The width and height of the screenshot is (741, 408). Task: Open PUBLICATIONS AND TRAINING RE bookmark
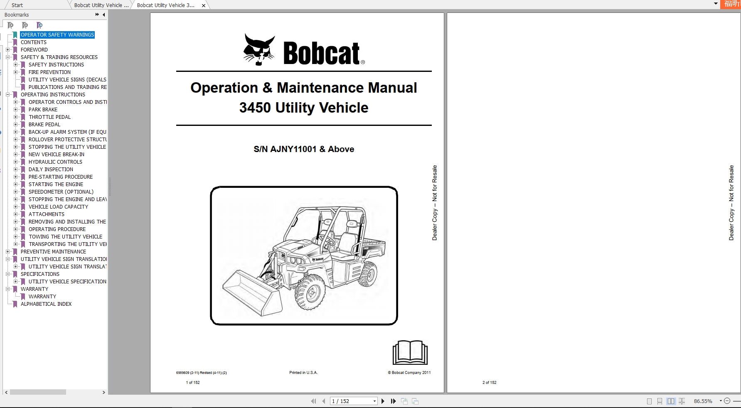point(67,87)
